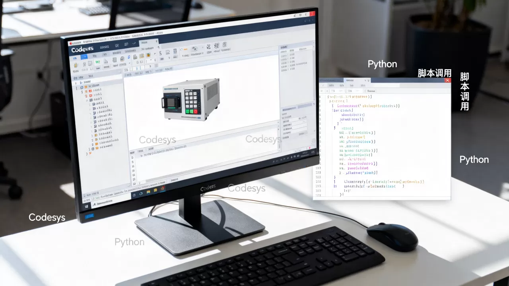
Task: Select the blue highlighted toolbar button below the logo
Action: [x=84, y=57]
